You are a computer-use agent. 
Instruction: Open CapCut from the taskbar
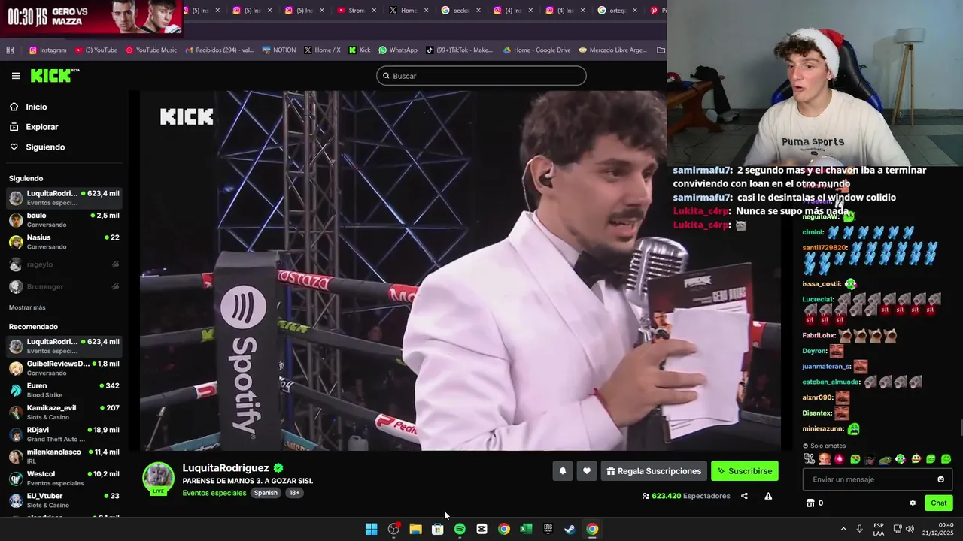(481, 529)
